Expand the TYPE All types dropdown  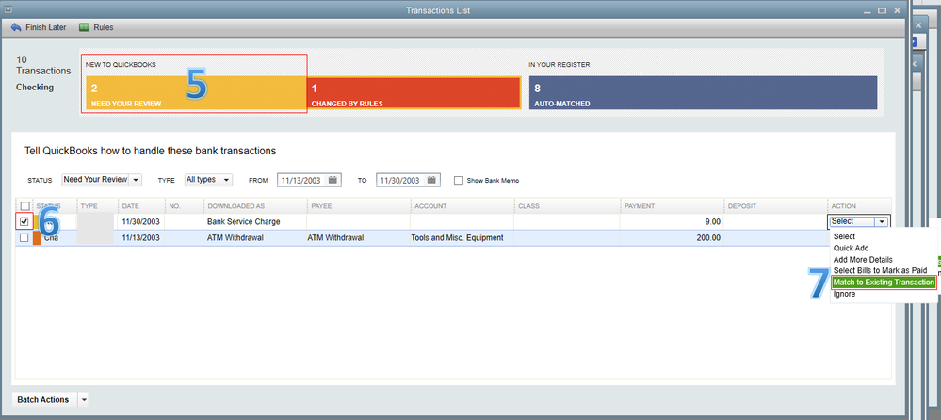[x=226, y=180]
